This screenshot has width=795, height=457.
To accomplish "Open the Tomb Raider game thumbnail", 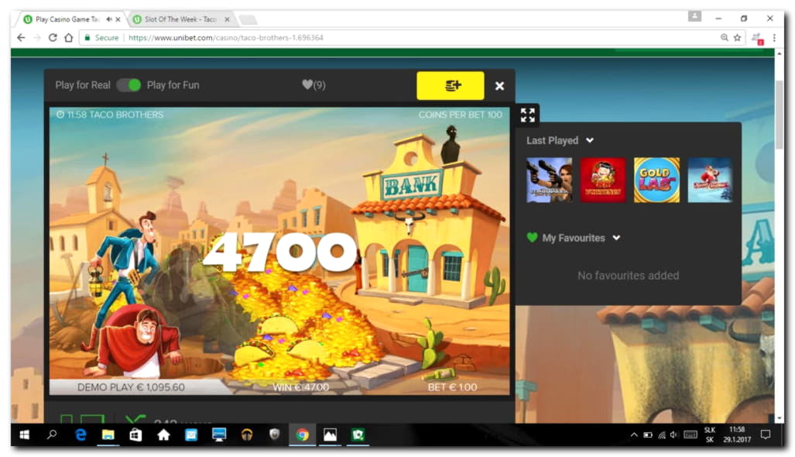I will 549,180.
